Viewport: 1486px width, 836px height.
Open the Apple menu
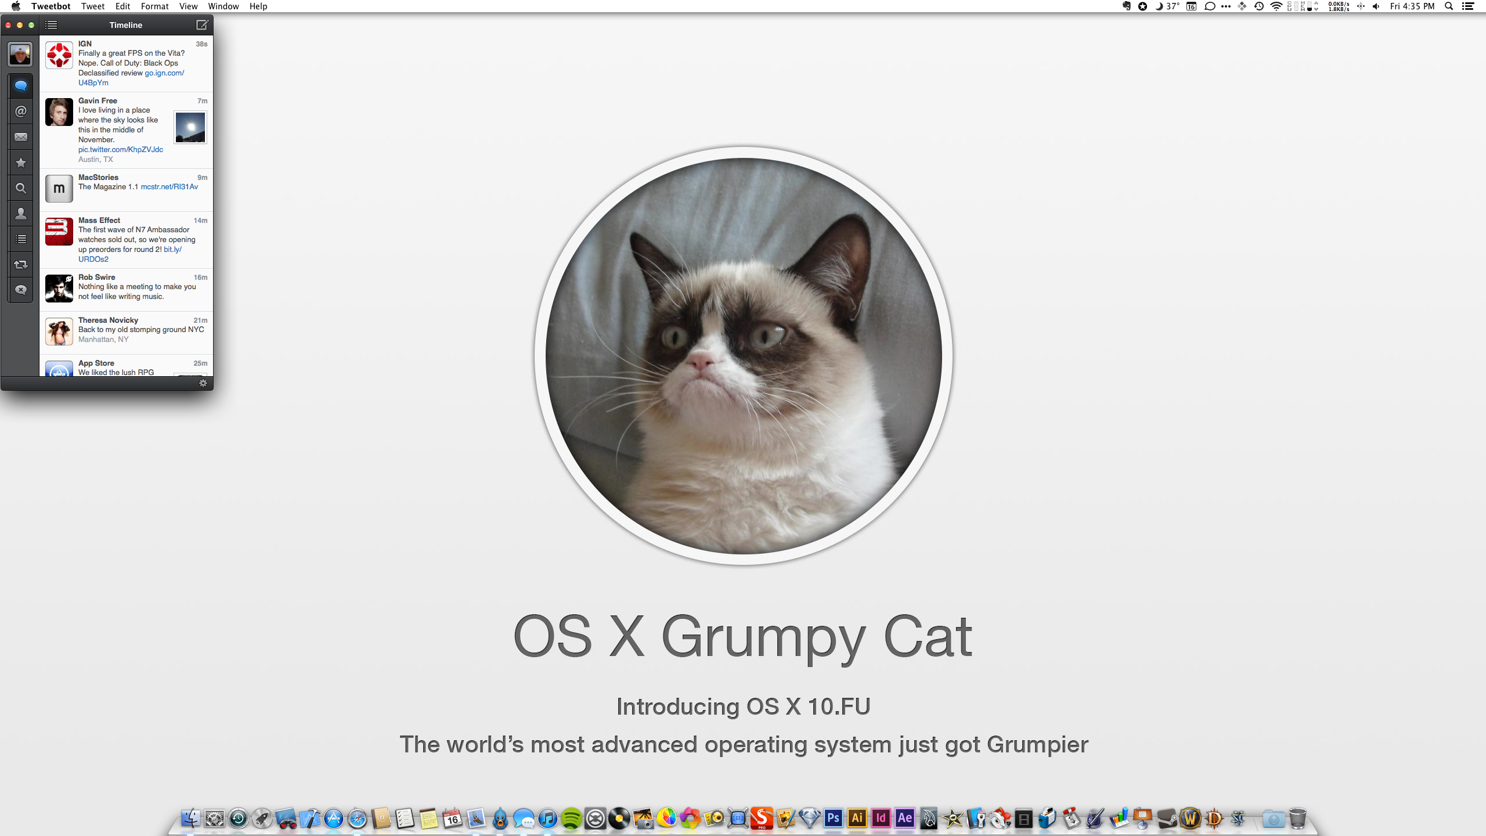(x=16, y=6)
